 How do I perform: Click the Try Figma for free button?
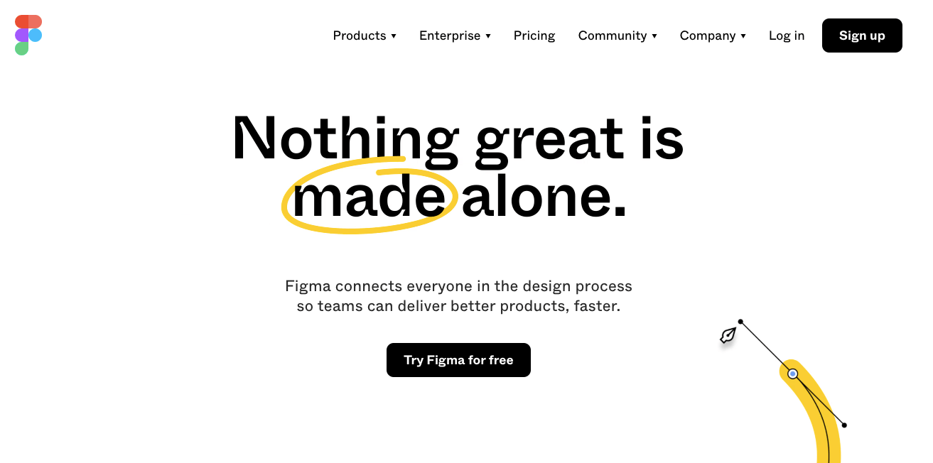point(458,360)
